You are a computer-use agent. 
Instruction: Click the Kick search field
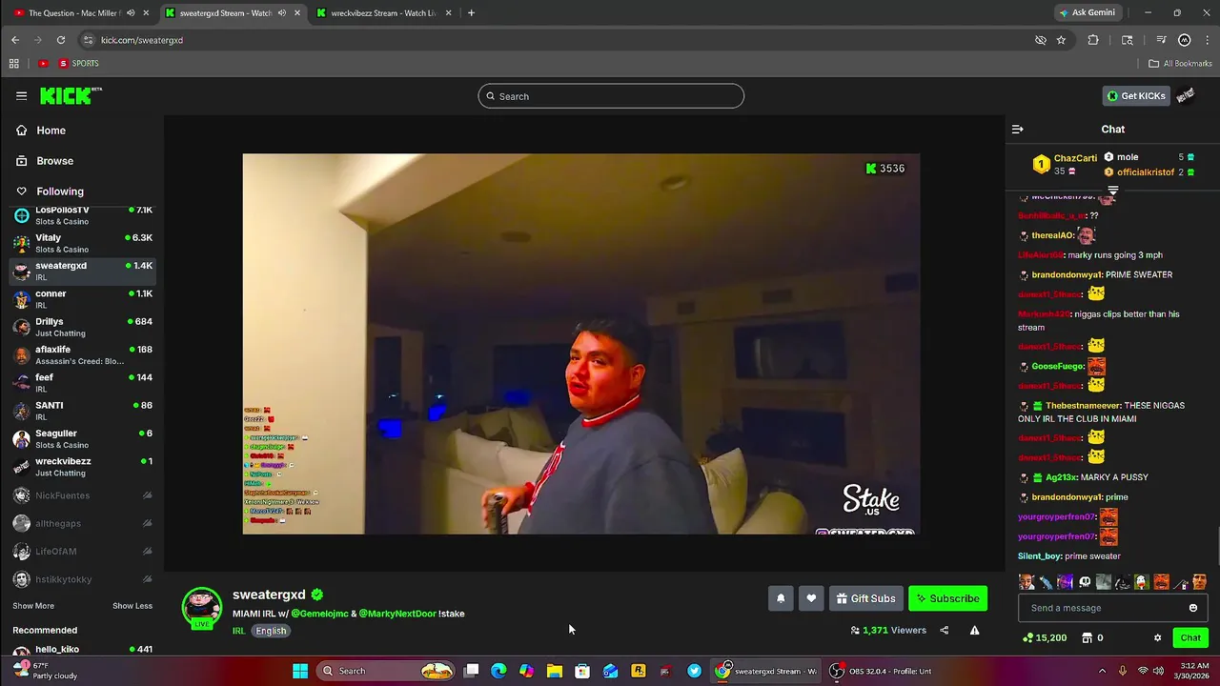pyautogui.click(x=611, y=96)
